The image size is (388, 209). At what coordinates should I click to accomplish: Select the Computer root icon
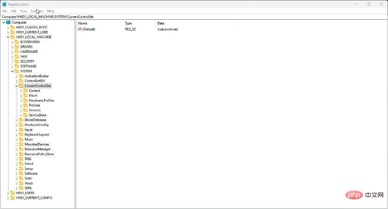(8, 22)
